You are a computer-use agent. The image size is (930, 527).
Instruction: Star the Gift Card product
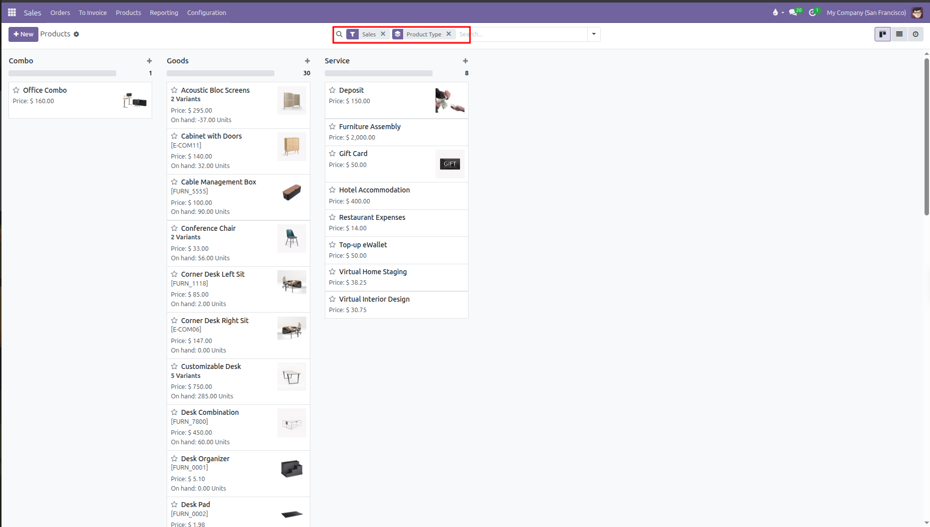point(332,154)
